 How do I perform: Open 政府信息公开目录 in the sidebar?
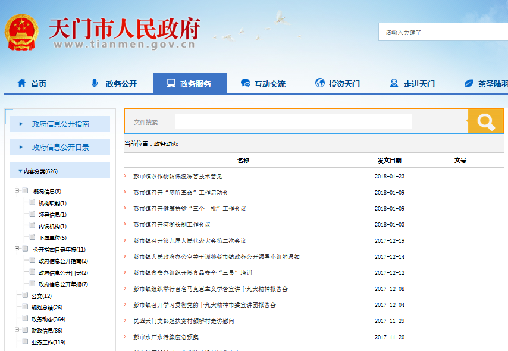(x=60, y=147)
